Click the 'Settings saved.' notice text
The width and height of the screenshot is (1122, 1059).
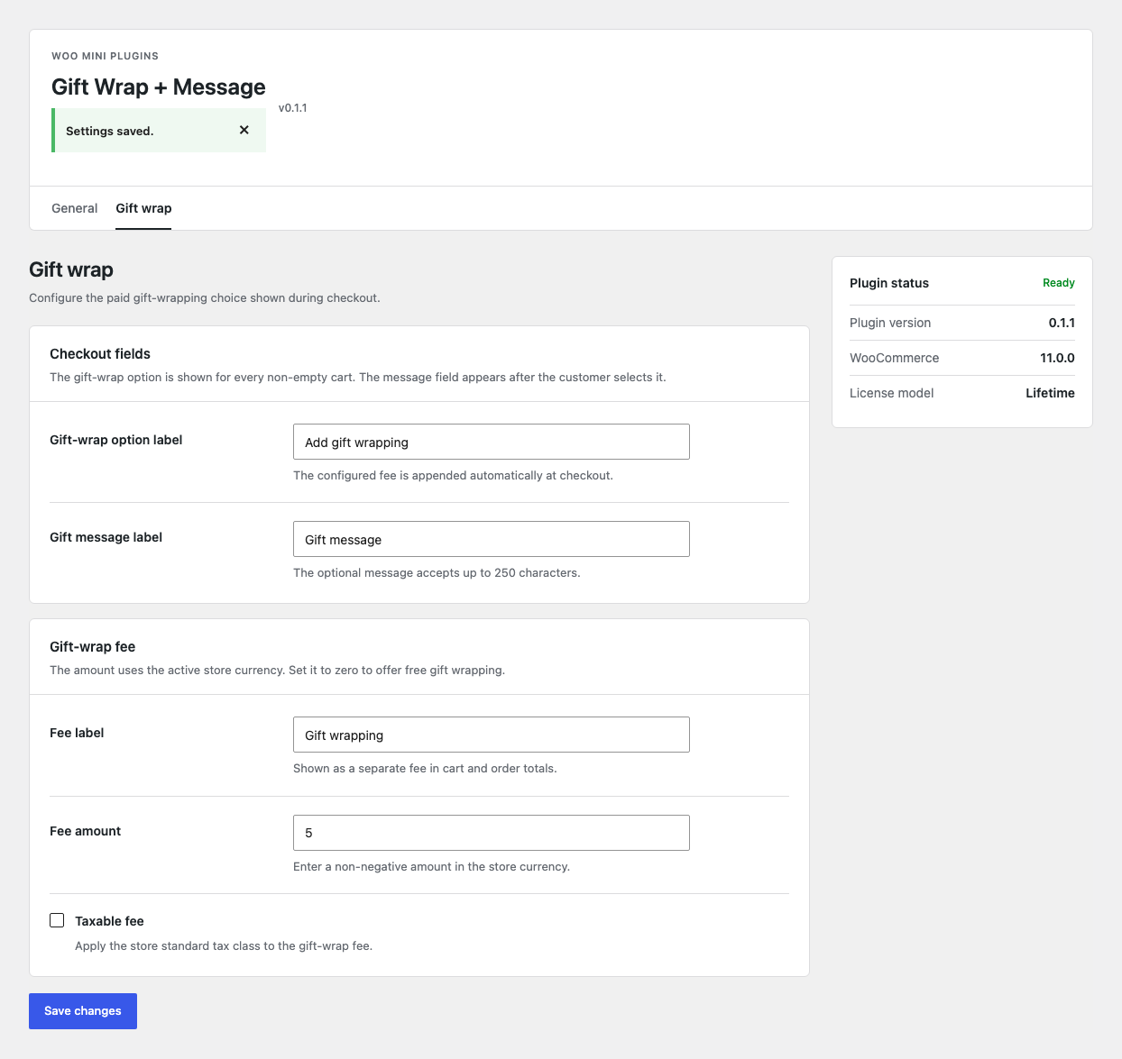click(x=110, y=131)
